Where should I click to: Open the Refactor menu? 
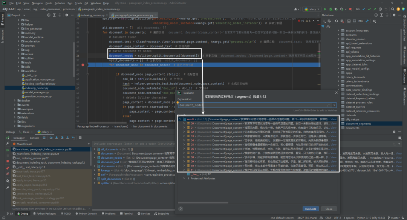tap(60, 3)
